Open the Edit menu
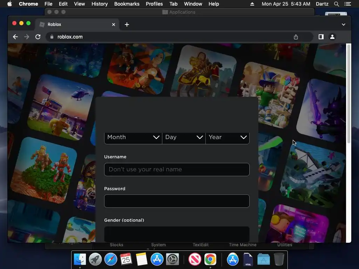Screen dimensions: 359x269 63,4
